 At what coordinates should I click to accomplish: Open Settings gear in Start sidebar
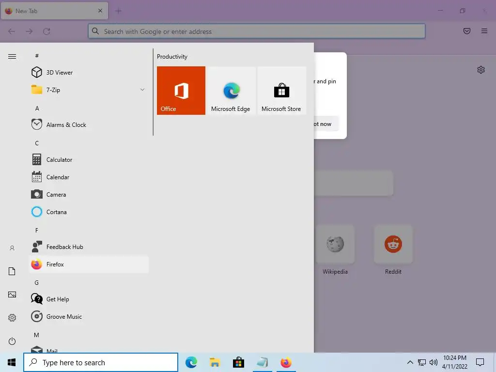[12, 318]
